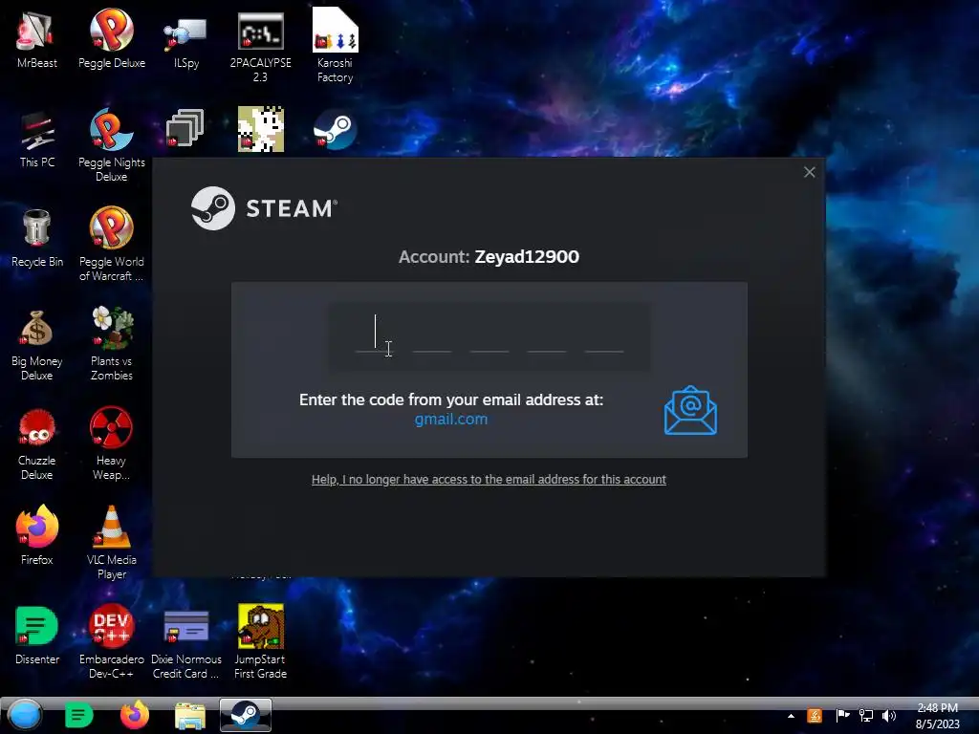
Task: Click the Zeyad12900 account name
Action: pos(527,256)
